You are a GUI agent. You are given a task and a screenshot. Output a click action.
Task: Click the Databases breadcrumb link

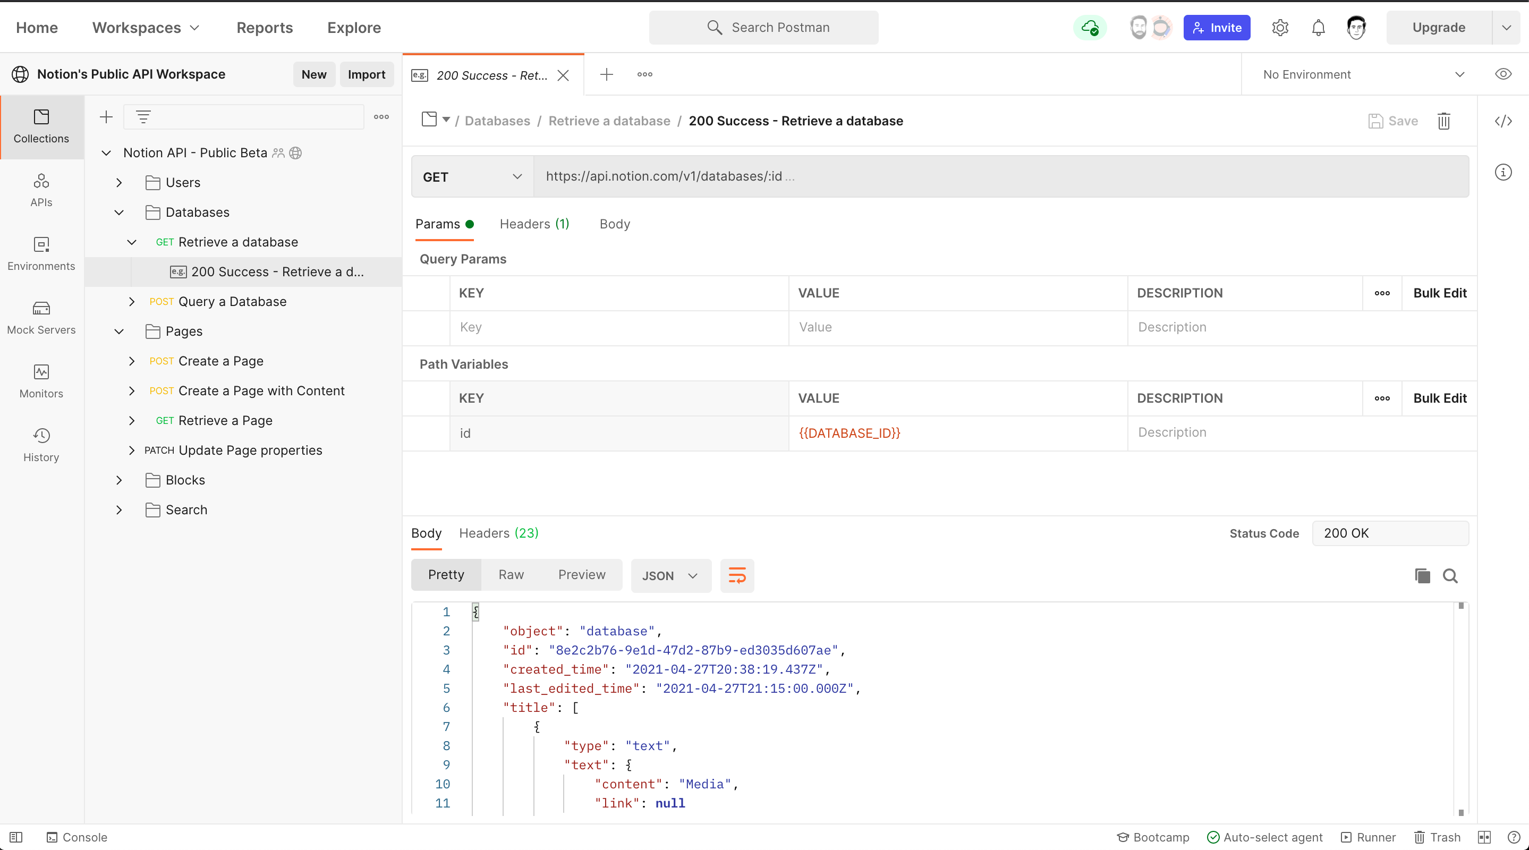click(497, 121)
